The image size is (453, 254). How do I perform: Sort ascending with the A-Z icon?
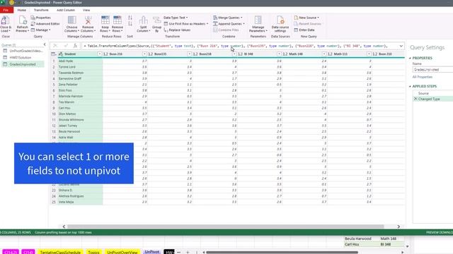coord(130,18)
